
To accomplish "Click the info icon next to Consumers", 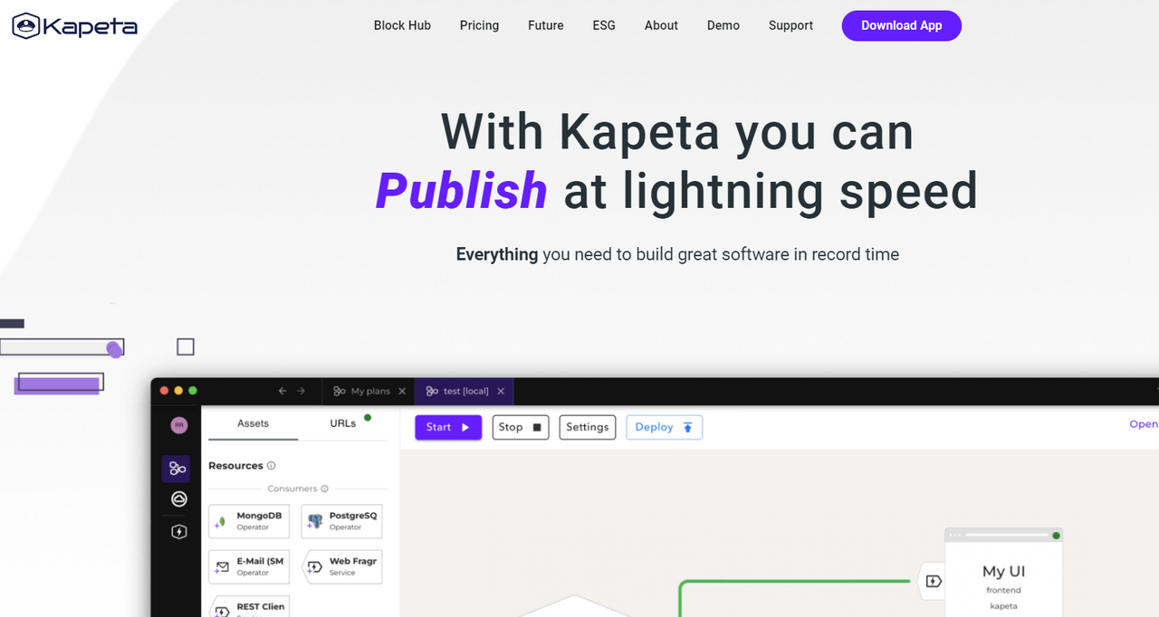I will coord(324,489).
